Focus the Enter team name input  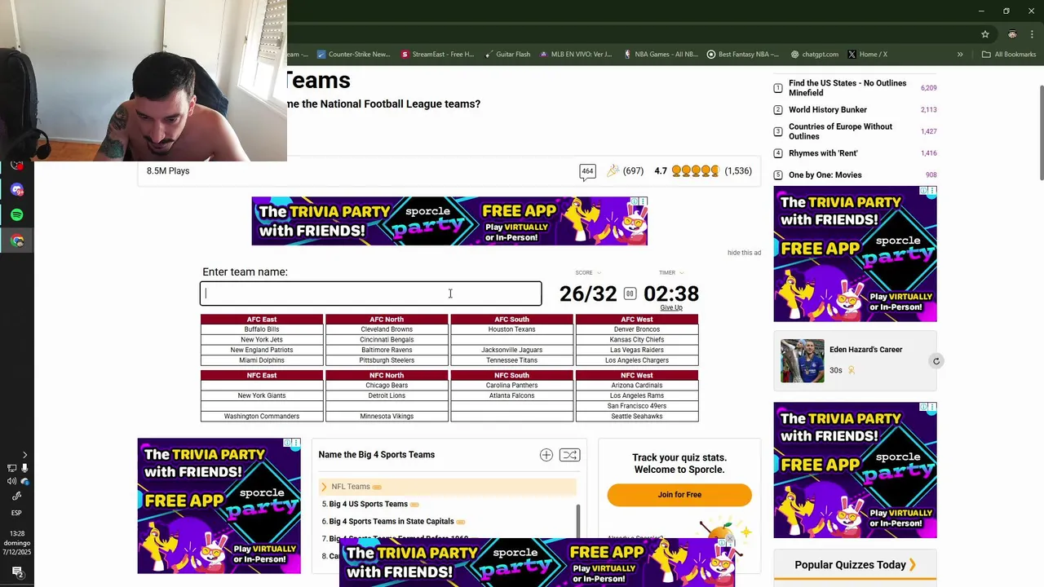point(371,293)
